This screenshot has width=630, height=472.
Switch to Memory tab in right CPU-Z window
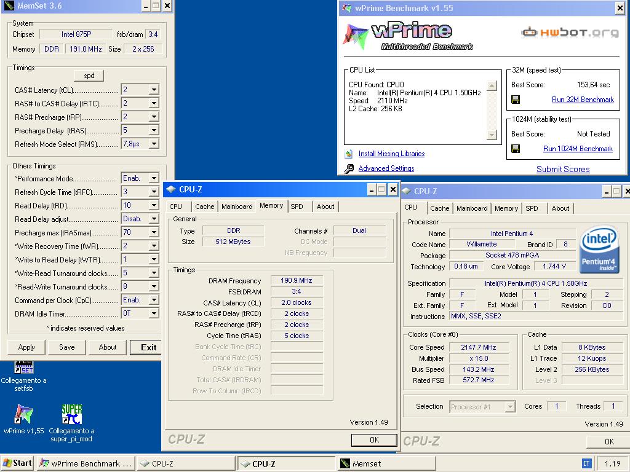point(506,209)
